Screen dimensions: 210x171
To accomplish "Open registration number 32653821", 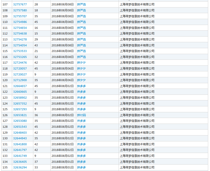I will tap(20, 115).
